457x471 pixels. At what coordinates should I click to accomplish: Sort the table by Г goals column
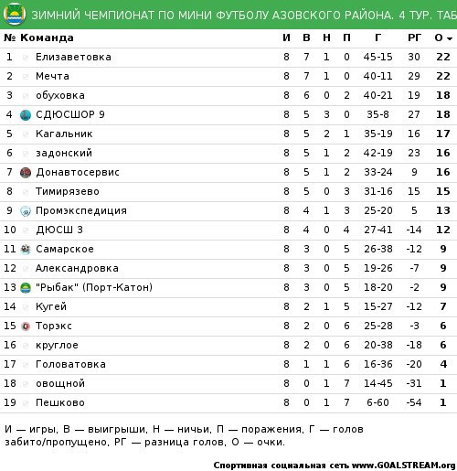tap(377, 37)
